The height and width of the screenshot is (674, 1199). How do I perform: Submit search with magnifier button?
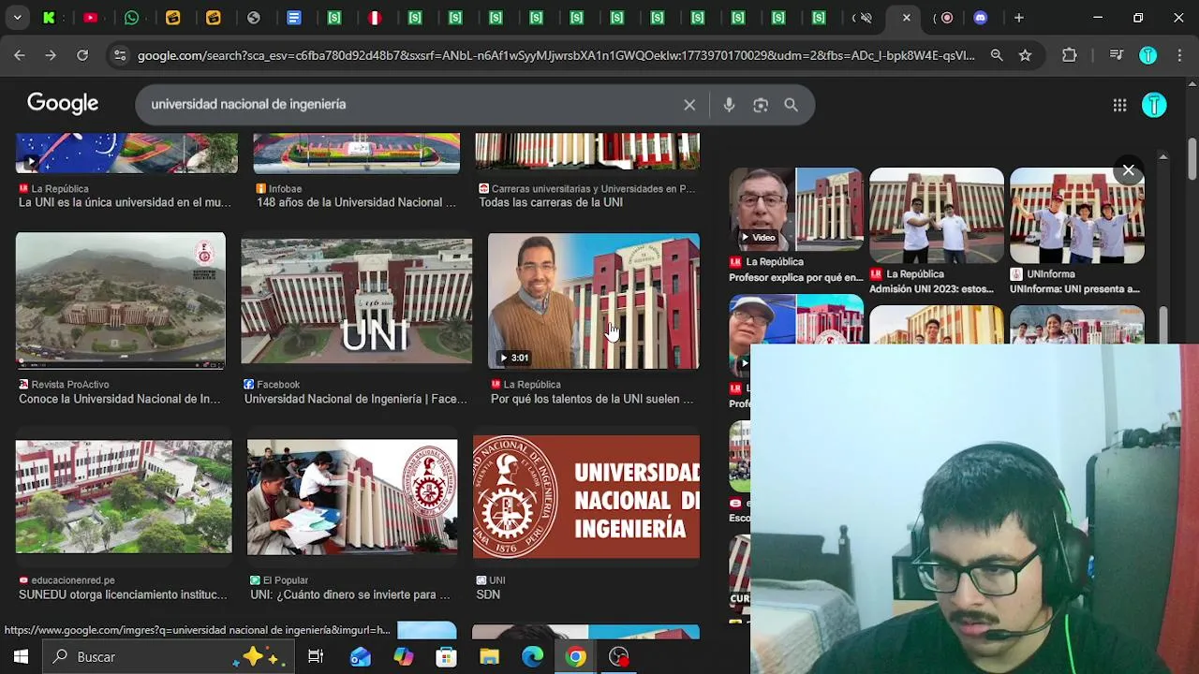[792, 105]
